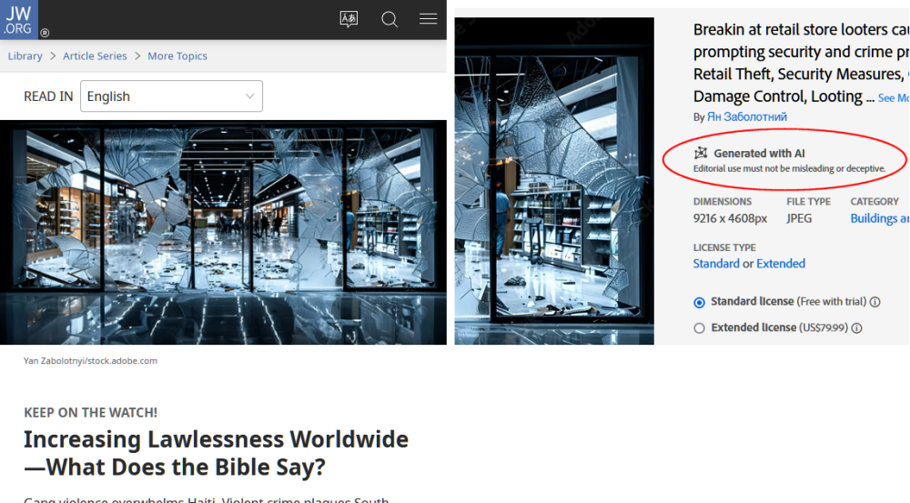This screenshot has width=910, height=503.
Task: Click chevron between Library and Article Series
Action: coord(53,56)
